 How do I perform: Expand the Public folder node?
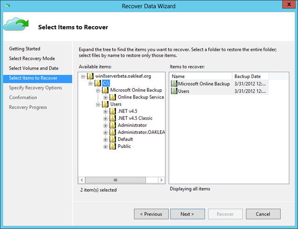coord(105,147)
